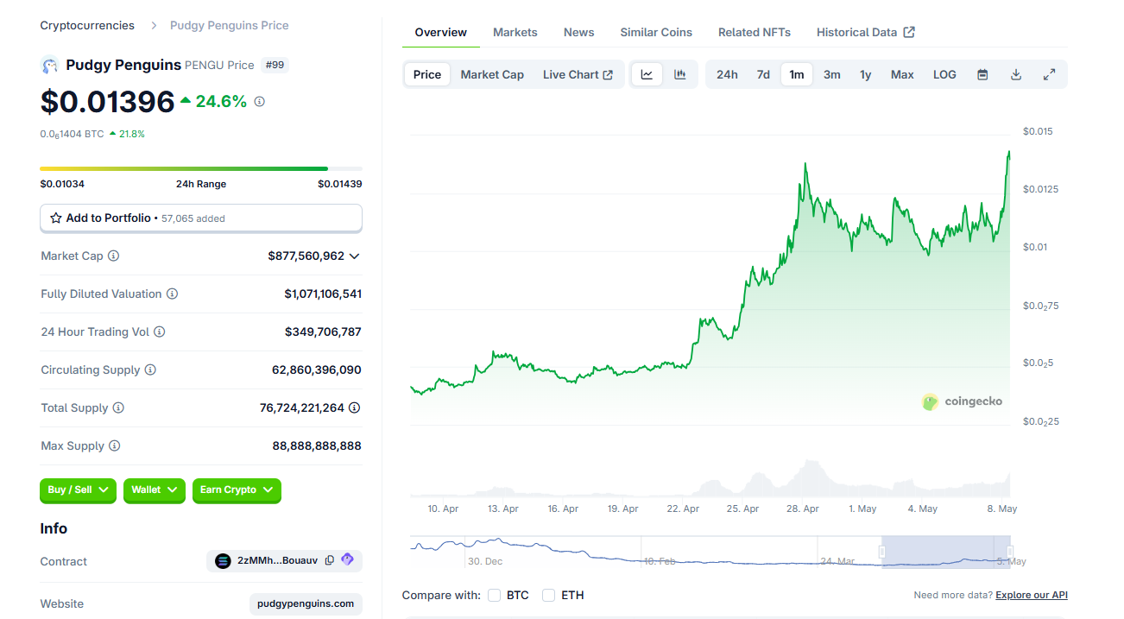
Task: Click the 57,065 added text
Action: (x=193, y=218)
